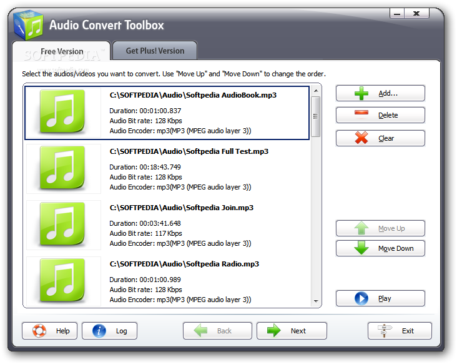
Task: Open the Get Plus! Version tab
Action: pyautogui.click(x=155, y=51)
